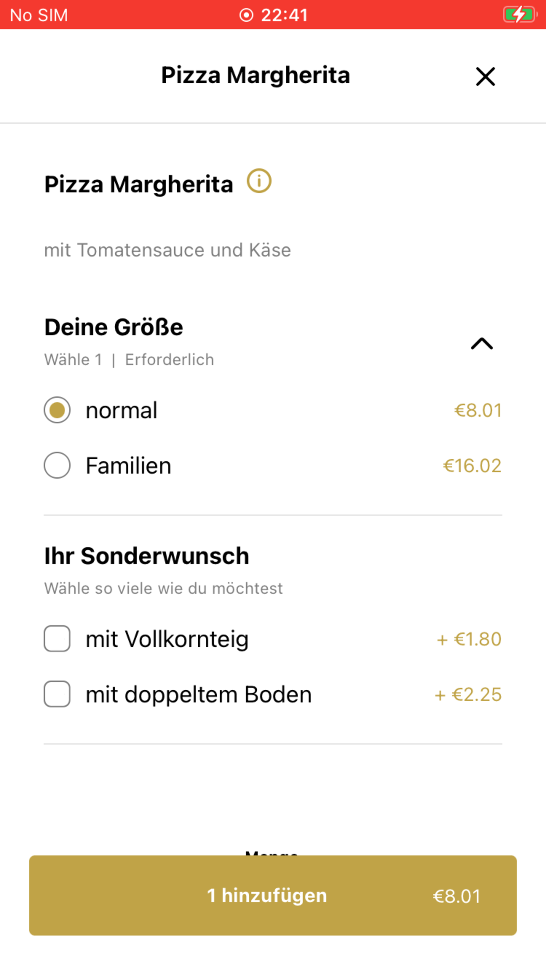Tap the €8.01 price next to normal
This screenshot has width=546, height=972.
coord(478,410)
